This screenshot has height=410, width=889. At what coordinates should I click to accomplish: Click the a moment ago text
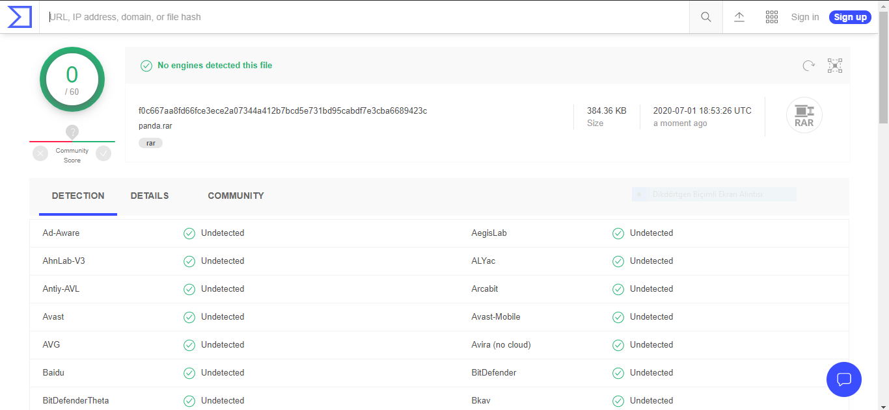coord(680,123)
